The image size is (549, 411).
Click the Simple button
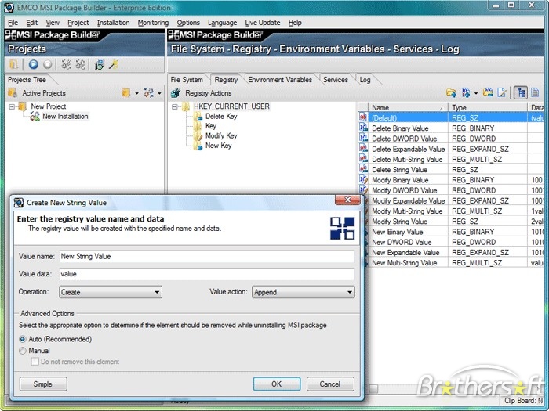[x=43, y=384]
